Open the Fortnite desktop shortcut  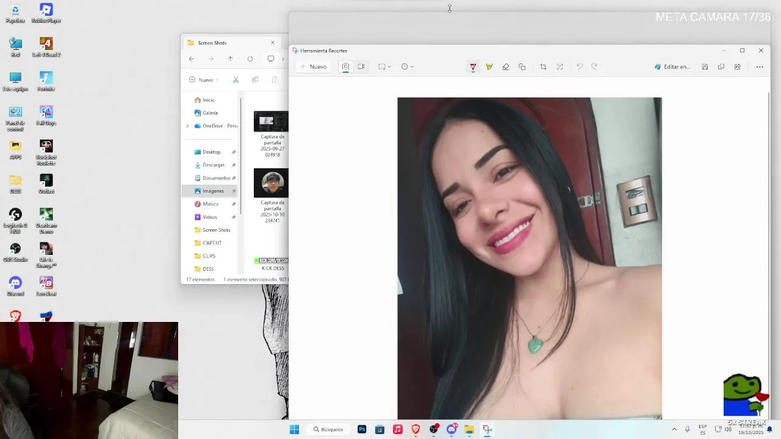point(46,82)
